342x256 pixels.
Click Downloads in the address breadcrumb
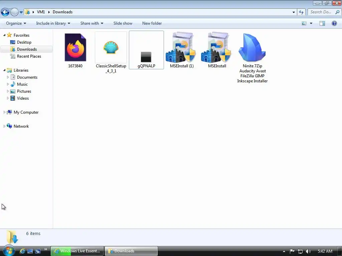click(x=62, y=12)
